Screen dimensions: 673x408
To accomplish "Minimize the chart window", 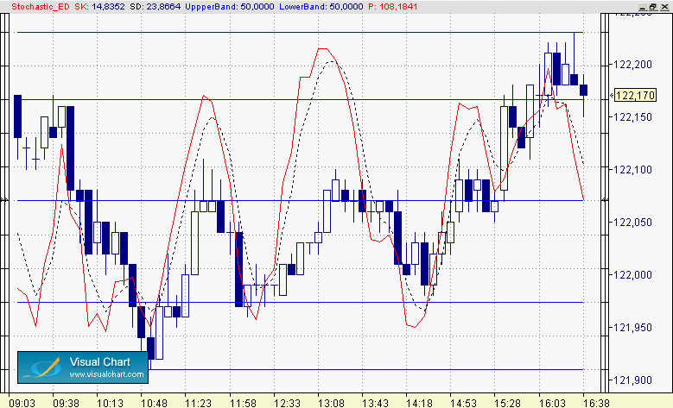I will tap(643, 7).
